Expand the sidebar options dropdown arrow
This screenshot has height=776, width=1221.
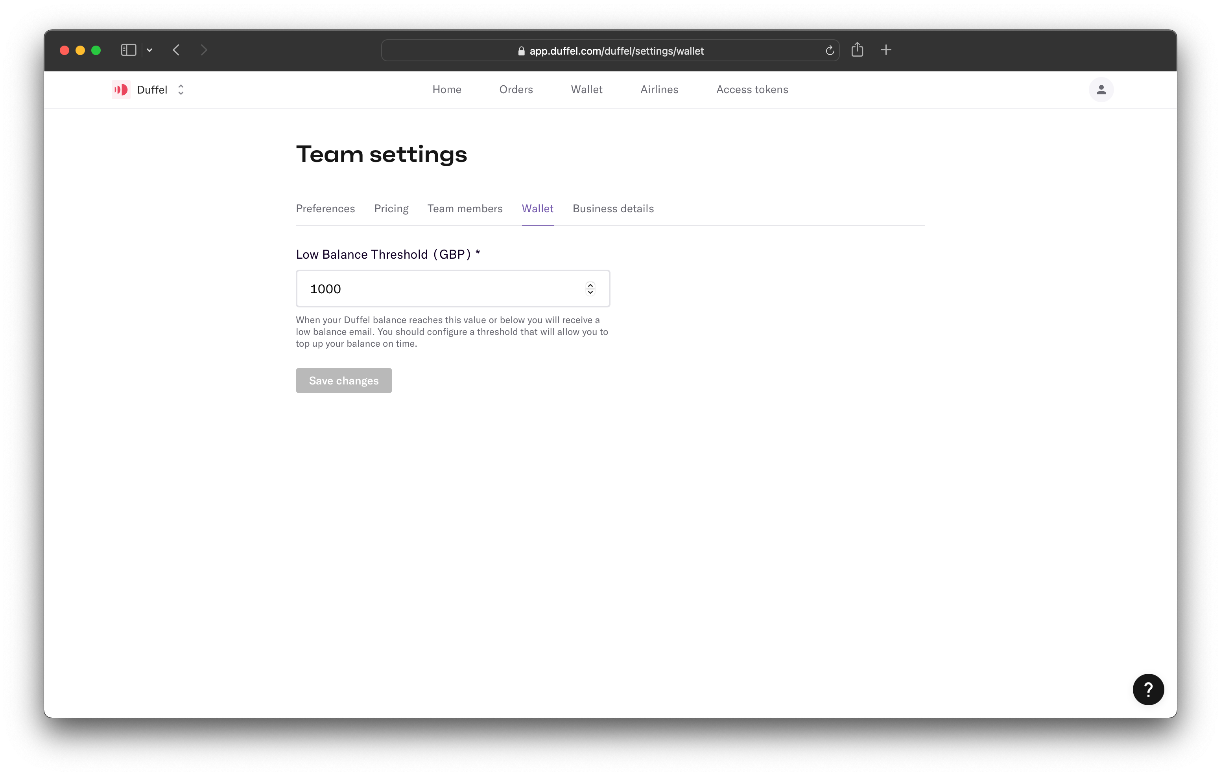coord(149,50)
